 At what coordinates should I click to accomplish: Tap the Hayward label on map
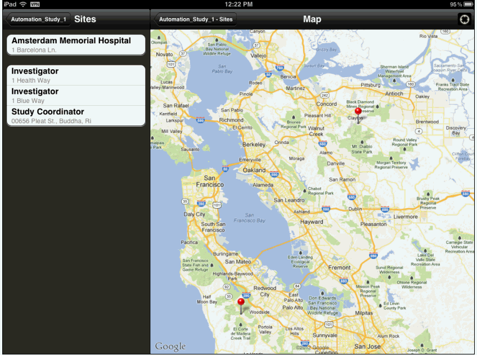click(312, 222)
